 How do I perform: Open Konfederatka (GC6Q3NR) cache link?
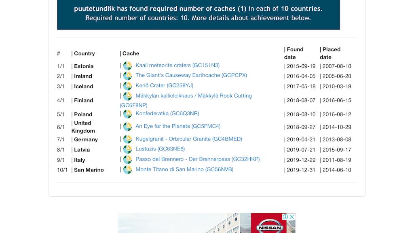point(167,114)
